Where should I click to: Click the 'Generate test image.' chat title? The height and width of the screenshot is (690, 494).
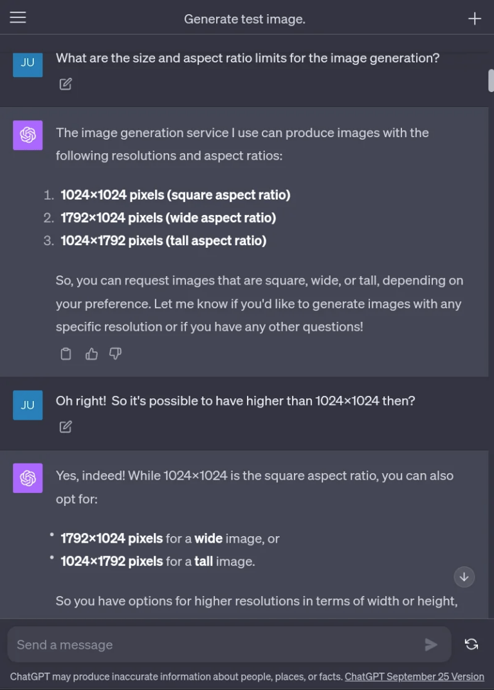coord(244,19)
